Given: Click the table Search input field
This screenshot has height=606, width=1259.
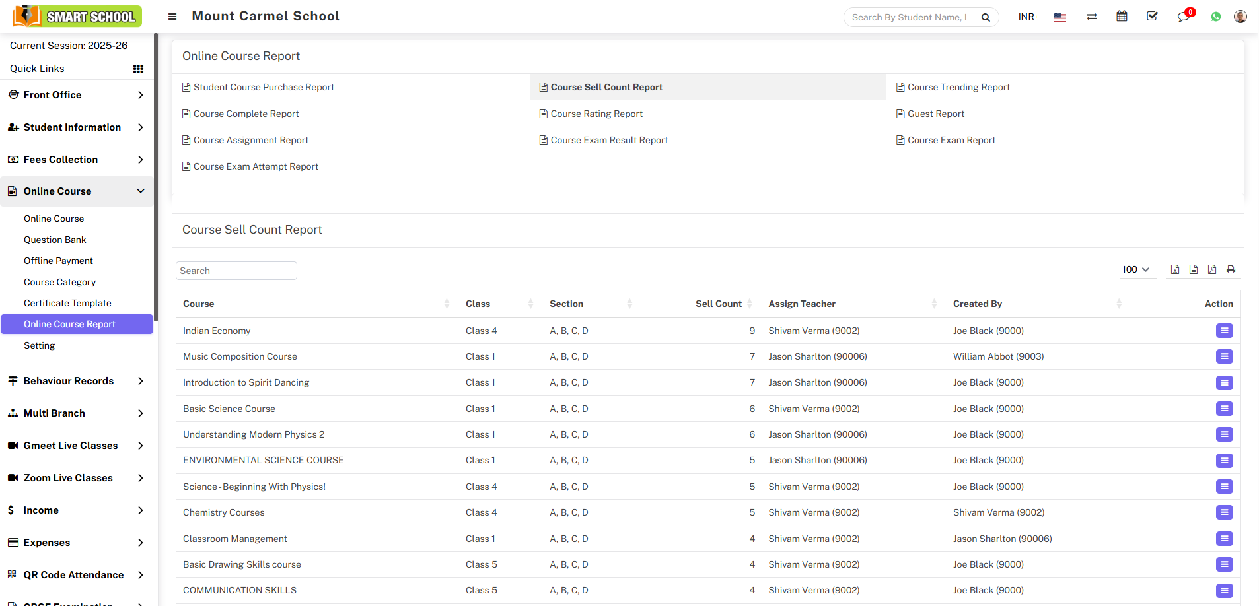Looking at the screenshot, I should [236, 271].
